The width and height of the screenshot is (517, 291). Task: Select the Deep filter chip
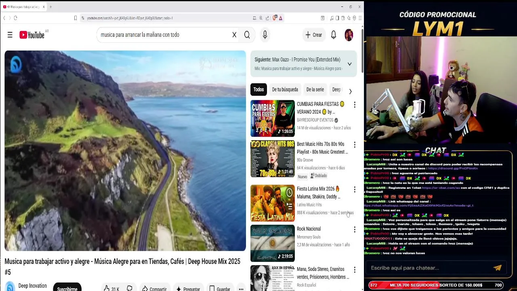pos(336,89)
